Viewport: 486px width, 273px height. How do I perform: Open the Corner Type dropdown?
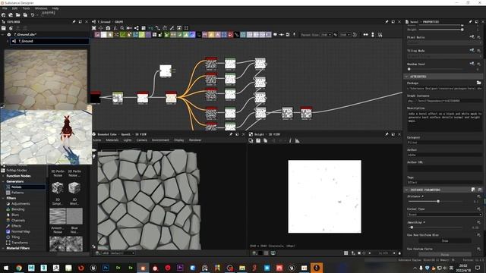click(x=444, y=214)
